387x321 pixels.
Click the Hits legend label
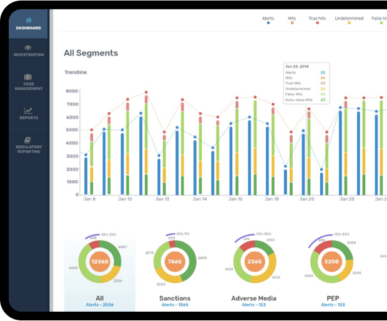pyautogui.click(x=291, y=18)
